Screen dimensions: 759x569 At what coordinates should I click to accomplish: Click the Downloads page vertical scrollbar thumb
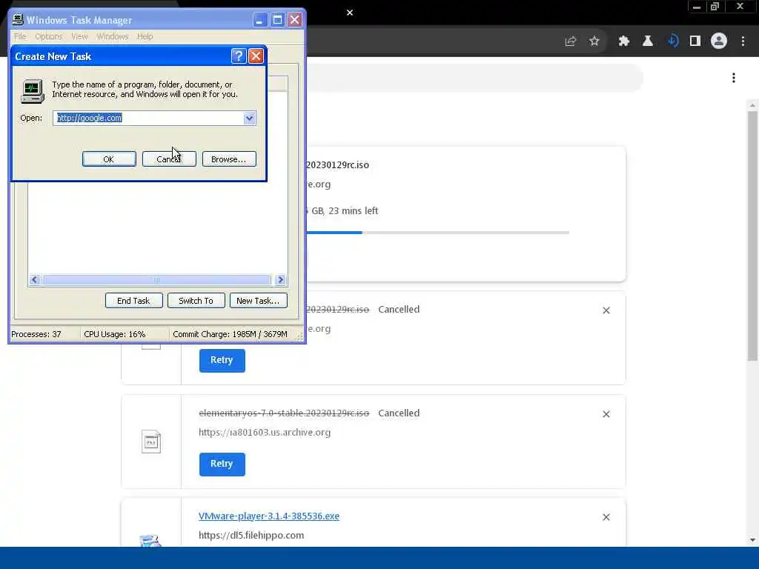coord(752,236)
